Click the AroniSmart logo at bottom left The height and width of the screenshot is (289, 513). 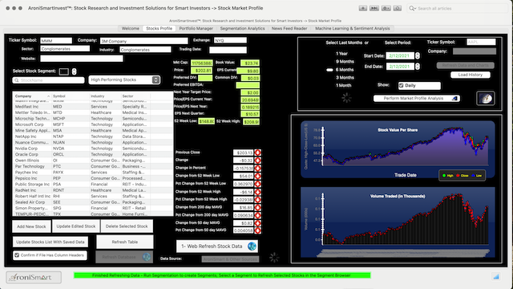[x=34, y=277]
